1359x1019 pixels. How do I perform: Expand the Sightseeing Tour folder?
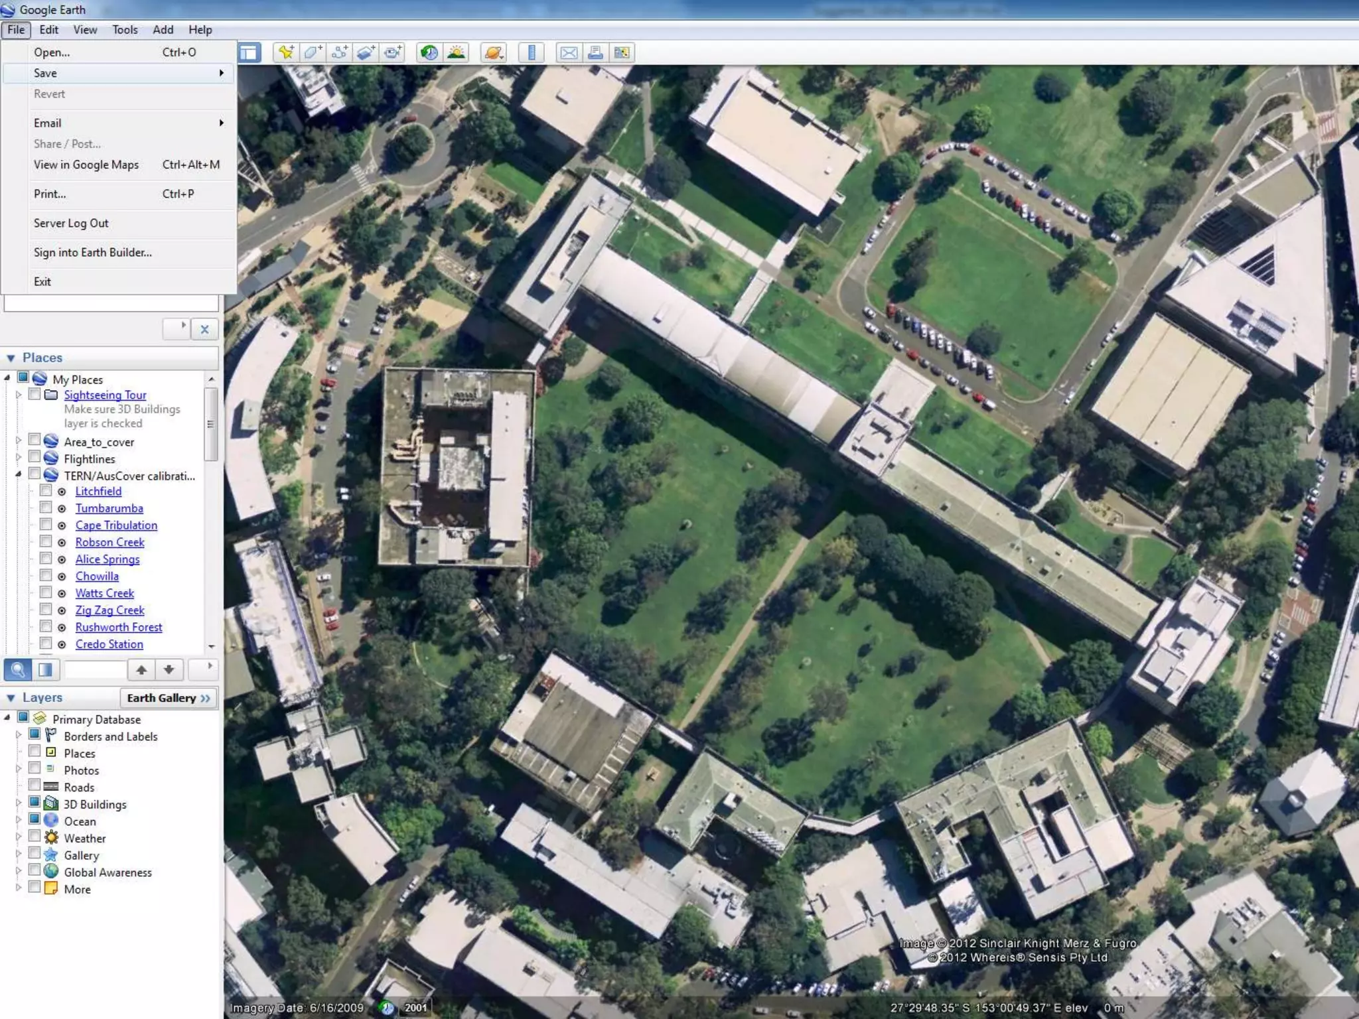click(19, 395)
